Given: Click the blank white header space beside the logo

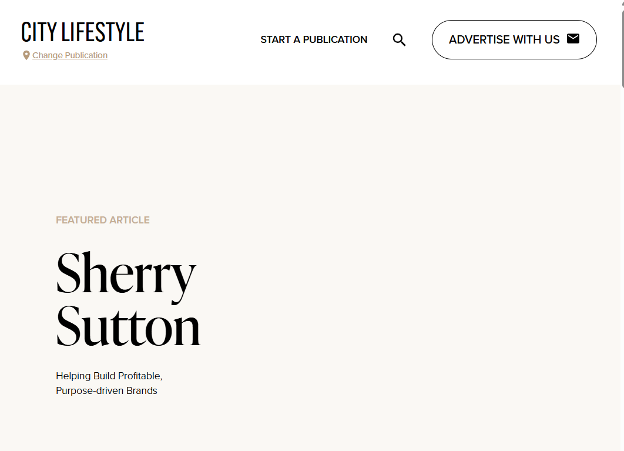Looking at the screenshot, I should point(200,41).
